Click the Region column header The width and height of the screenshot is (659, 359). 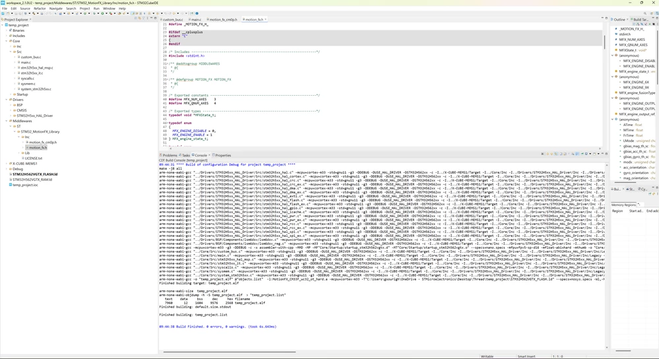[x=617, y=211]
